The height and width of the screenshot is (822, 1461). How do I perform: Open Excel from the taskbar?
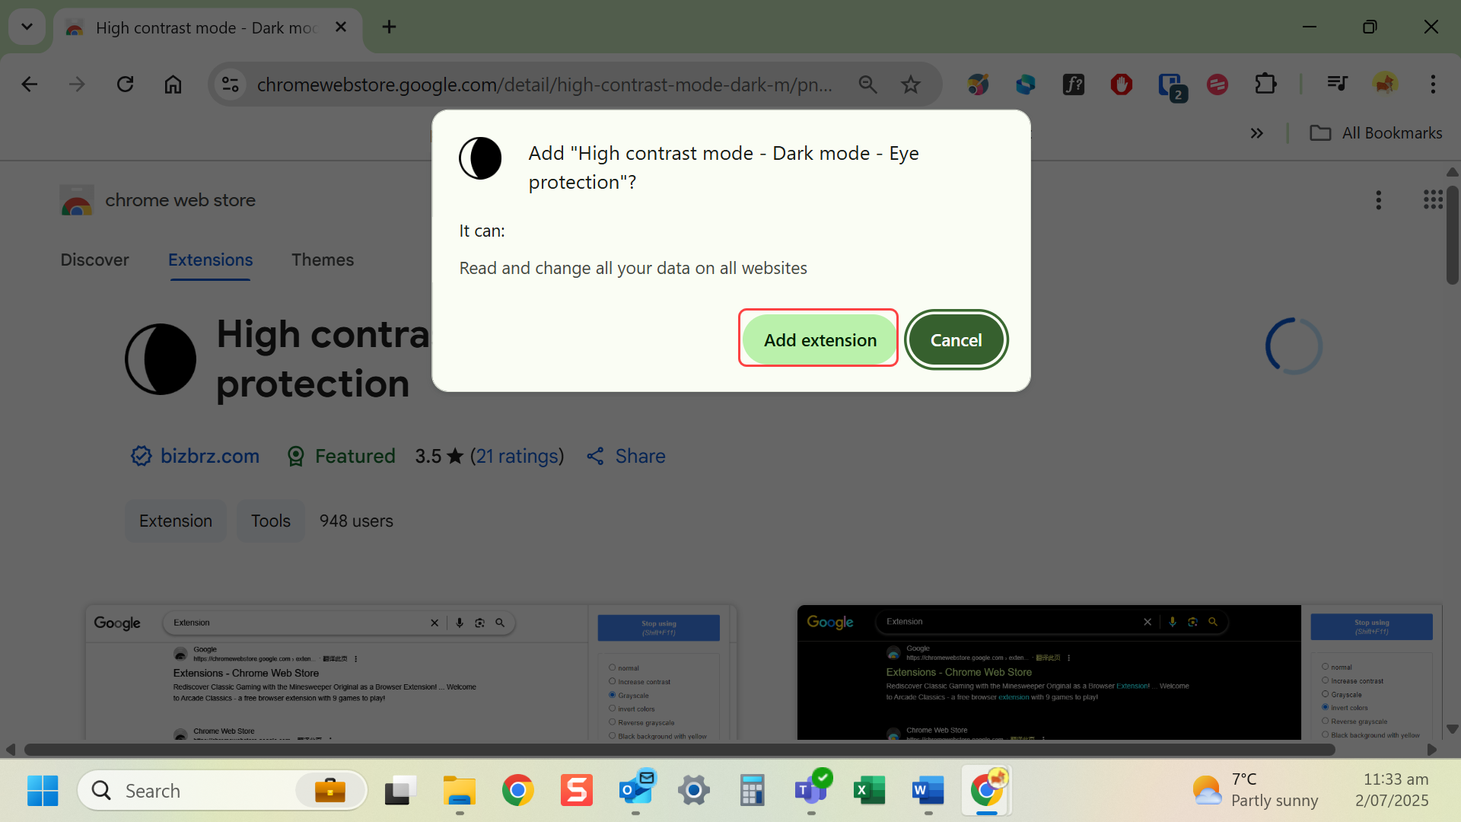[x=870, y=791]
